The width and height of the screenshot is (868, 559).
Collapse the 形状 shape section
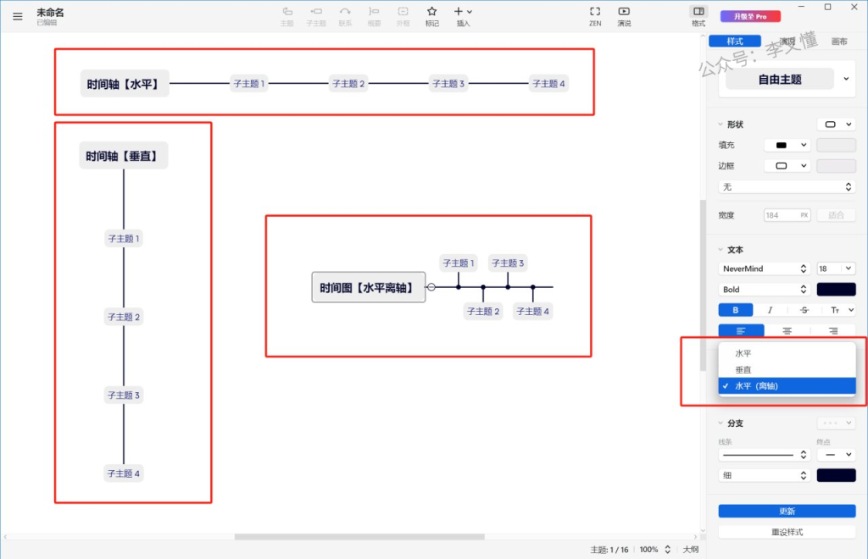coord(721,125)
